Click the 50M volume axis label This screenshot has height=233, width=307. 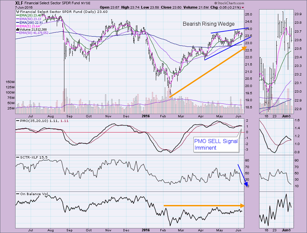coord(11,103)
